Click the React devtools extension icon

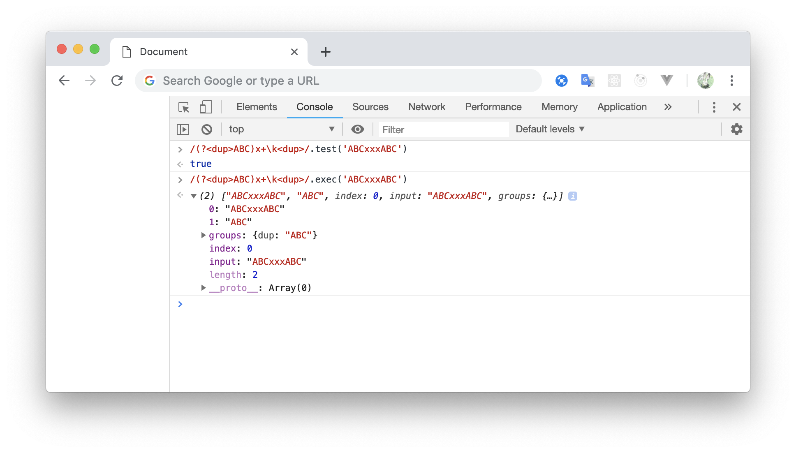click(x=614, y=81)
